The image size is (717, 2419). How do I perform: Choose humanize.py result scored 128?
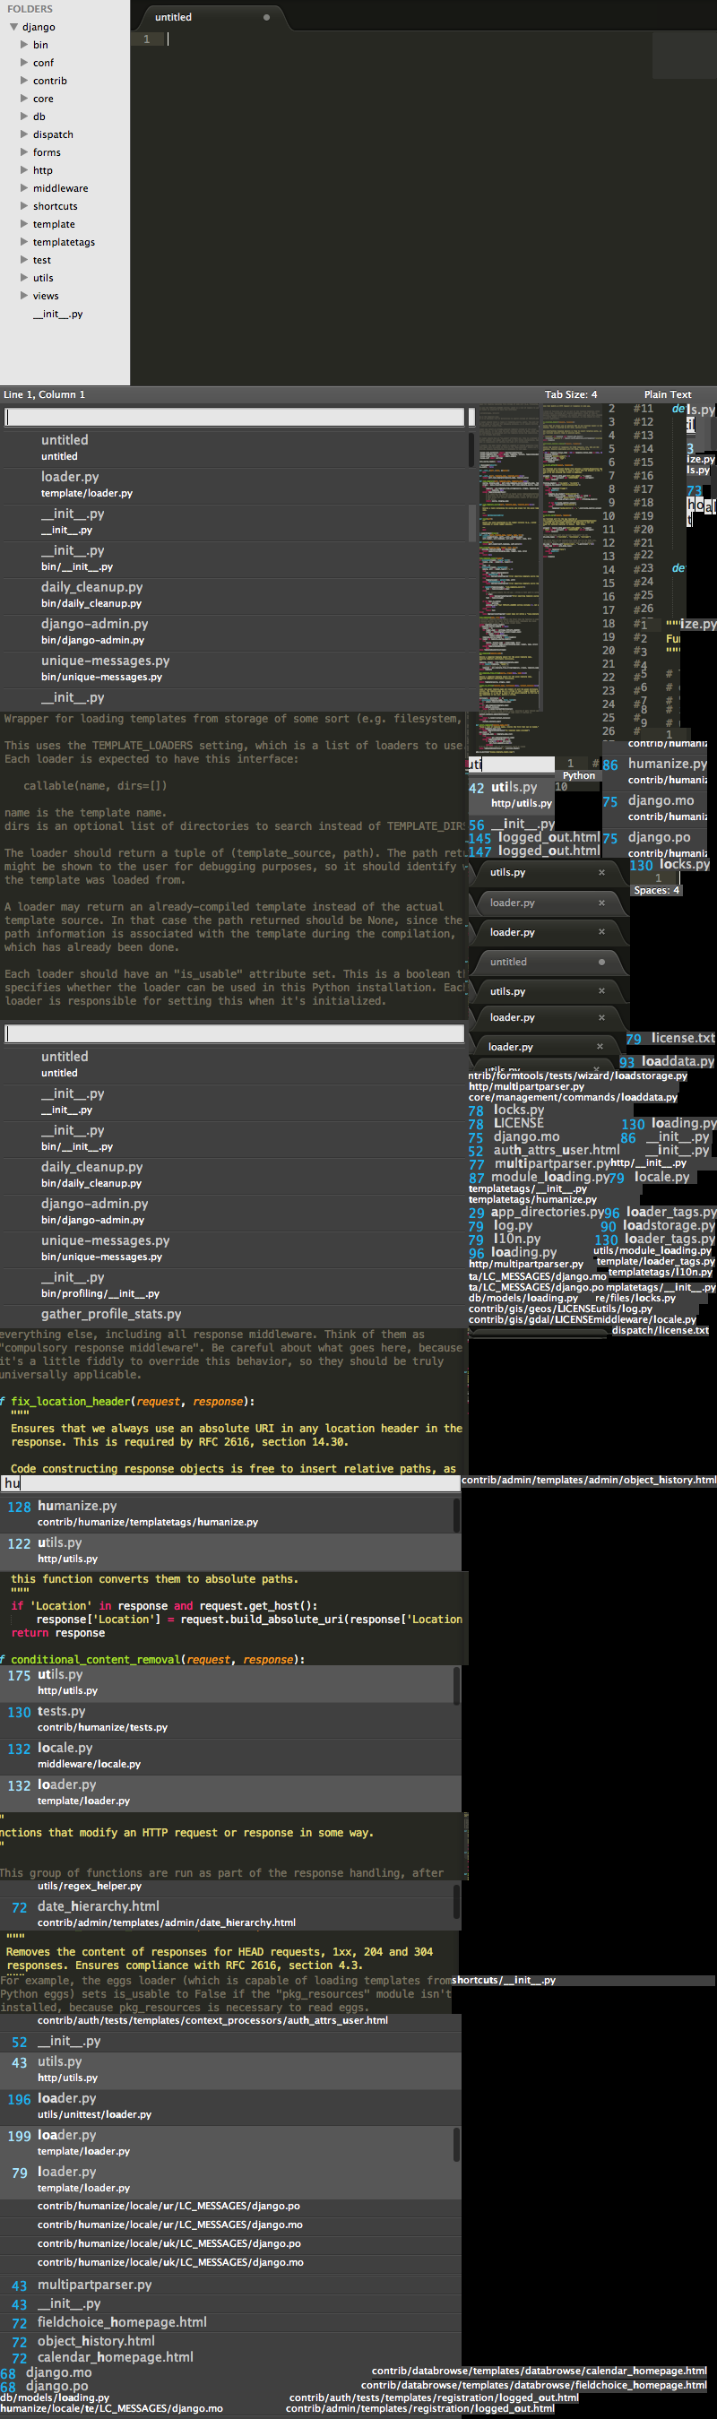[x=230, y=1513]
